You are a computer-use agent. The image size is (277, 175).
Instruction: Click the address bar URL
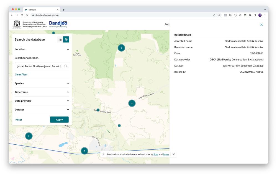47,15
